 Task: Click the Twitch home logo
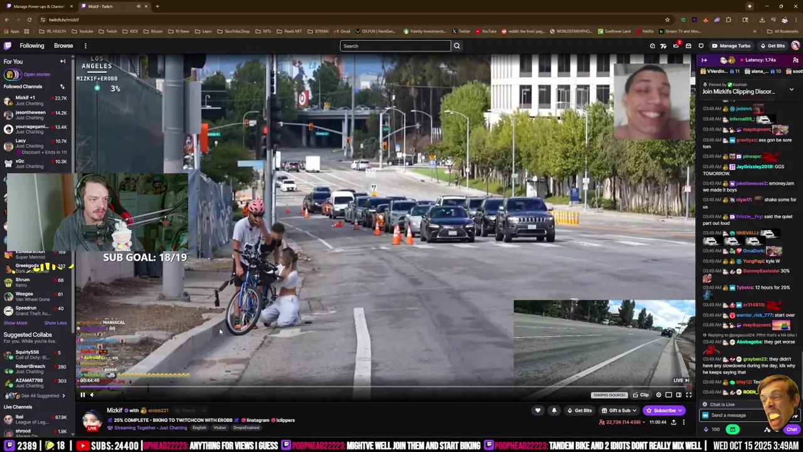pos(8,46)
